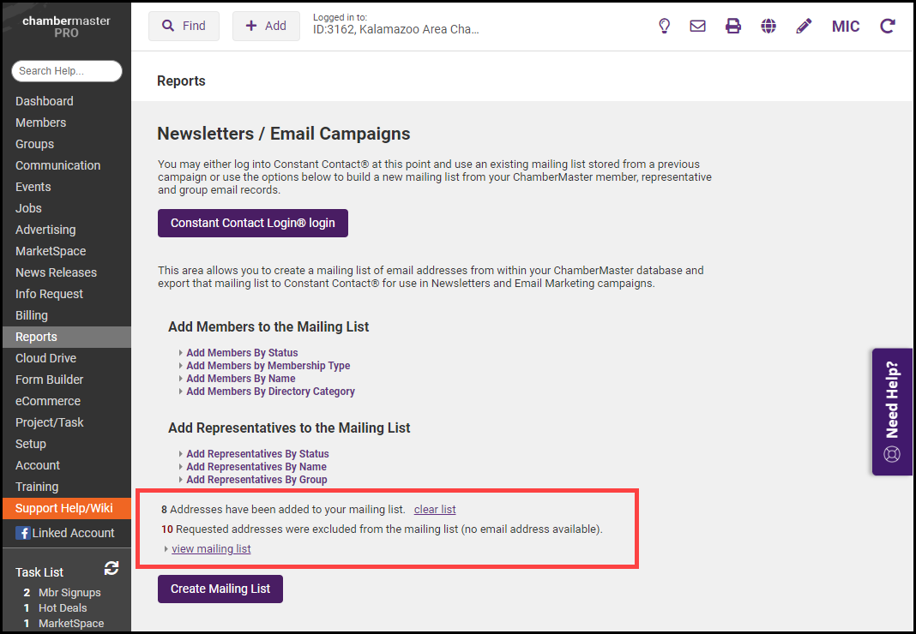
Task: Expand Add Members By Status
Action: click(x=242, y=353)
